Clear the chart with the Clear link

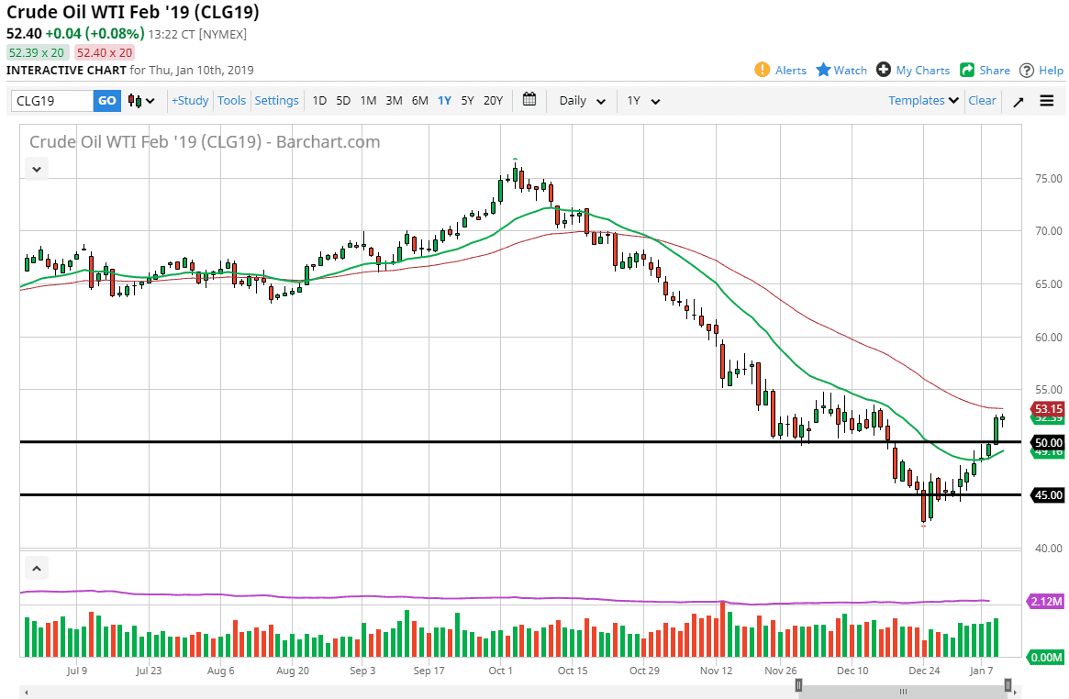pyautogui.click(x=982, y=101)
